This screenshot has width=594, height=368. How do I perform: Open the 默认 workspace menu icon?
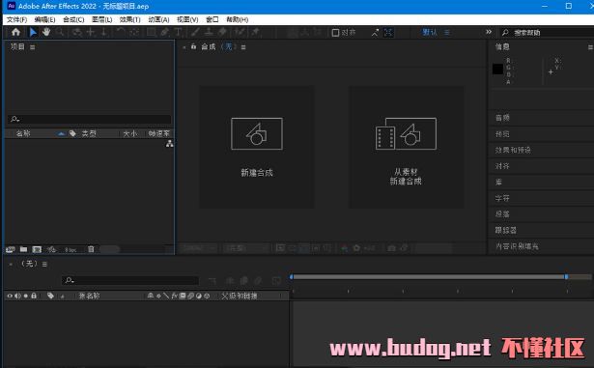coord(447,33)
